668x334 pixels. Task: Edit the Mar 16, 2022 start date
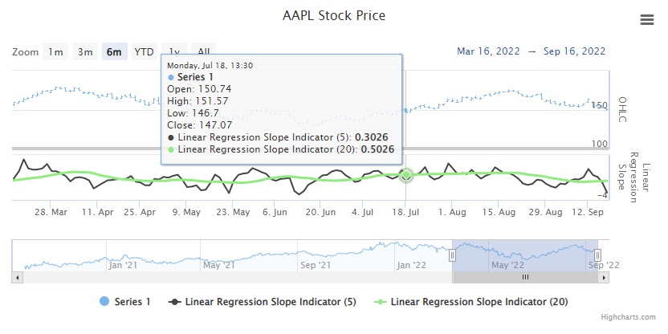coord(488,51)
